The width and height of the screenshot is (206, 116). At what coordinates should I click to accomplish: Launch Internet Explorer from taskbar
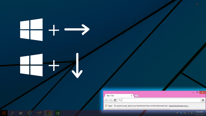(x=30, y=113)
